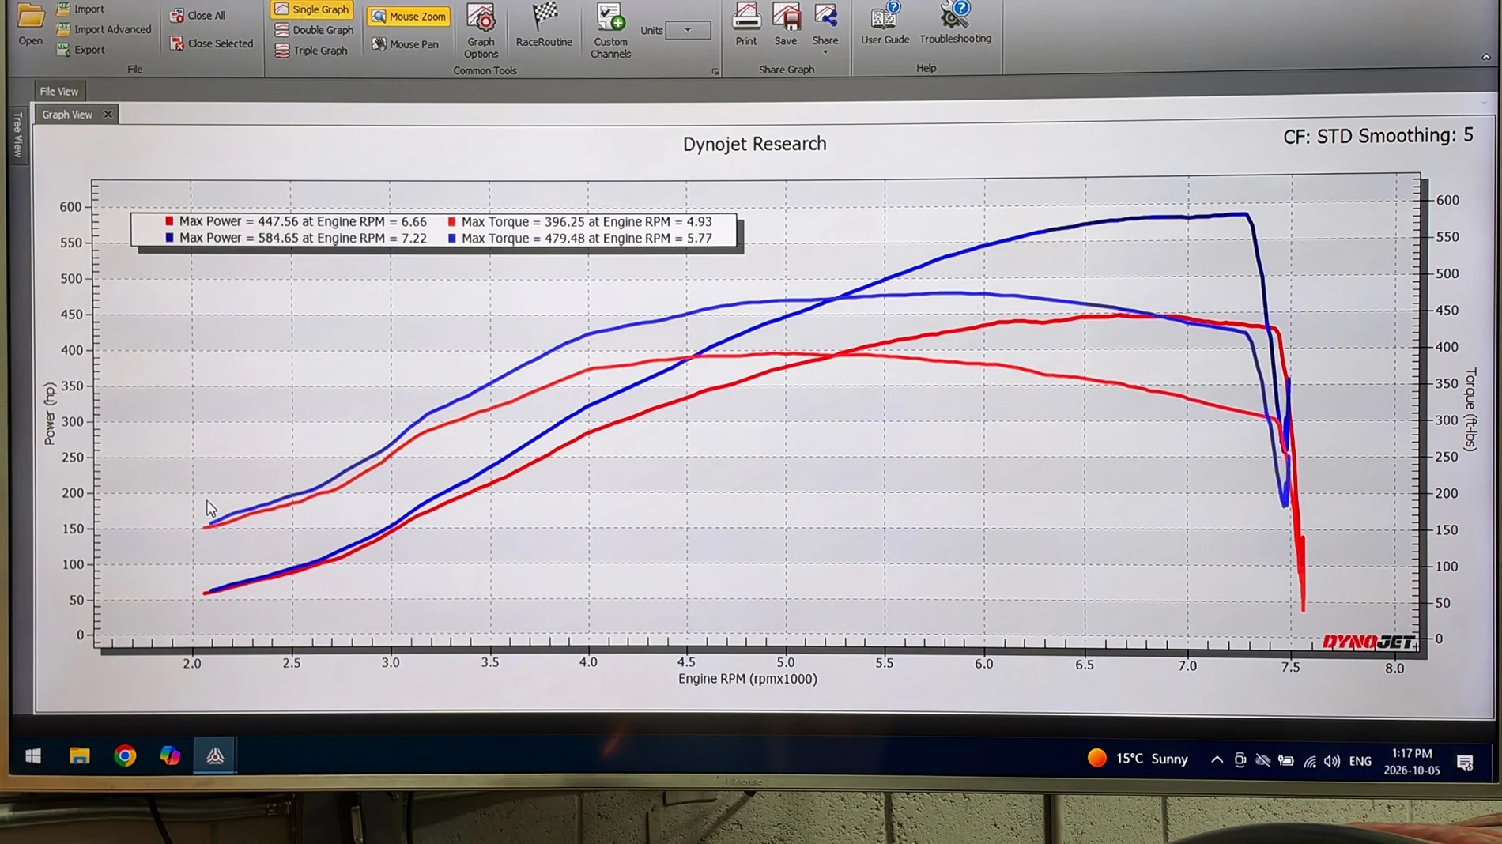Click the Dynojet Research graph title

tap(754, 144)
